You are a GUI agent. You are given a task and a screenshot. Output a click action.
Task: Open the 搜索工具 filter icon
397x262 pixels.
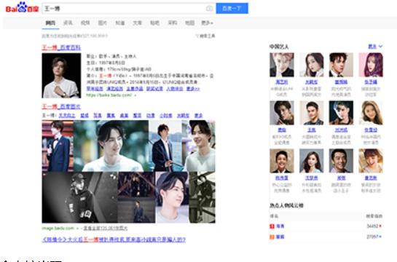pyautogui.click(x=205, y=36)
